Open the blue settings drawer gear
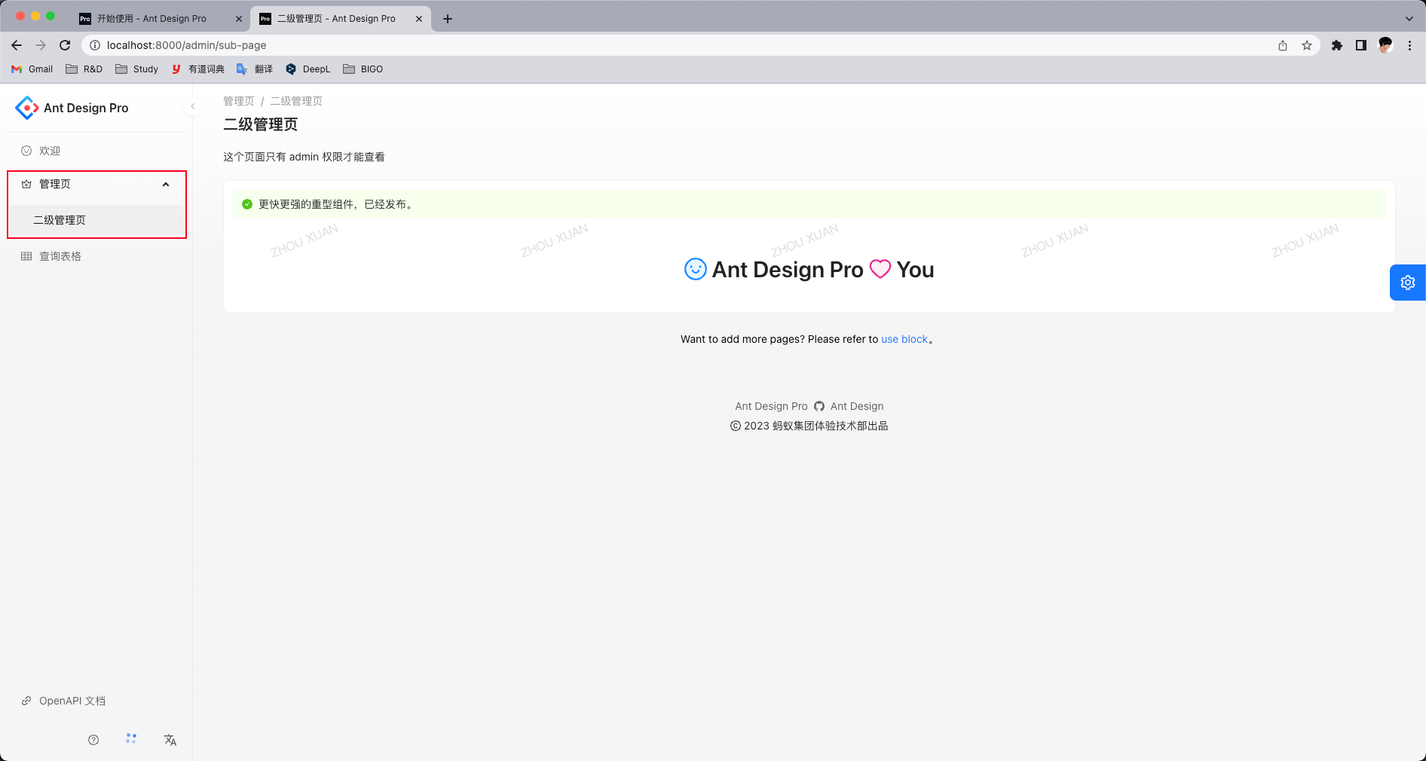Image resolution: width=1426 pixels, height=761 pixels. (1408, 283)
